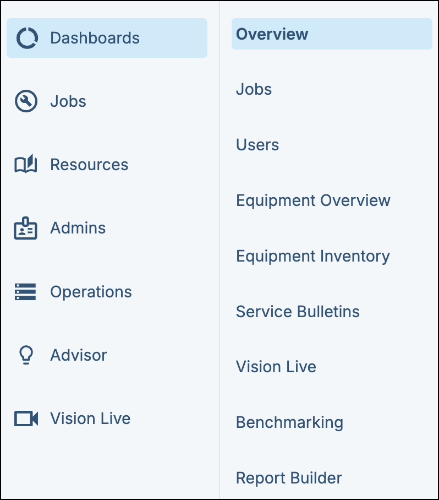Select Users from the dashboard list
Screen dimensions: 439x500
click(257, 145)
